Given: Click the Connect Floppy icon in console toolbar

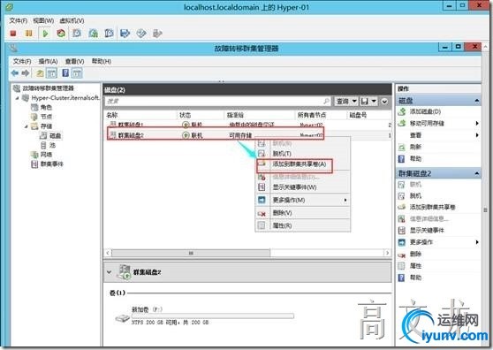Looking at the screenshot, I should pyautogui.click(x=125, y=33).
